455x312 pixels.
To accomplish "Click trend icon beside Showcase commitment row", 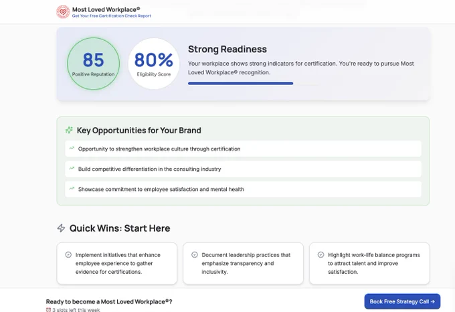I will (72, 189).
